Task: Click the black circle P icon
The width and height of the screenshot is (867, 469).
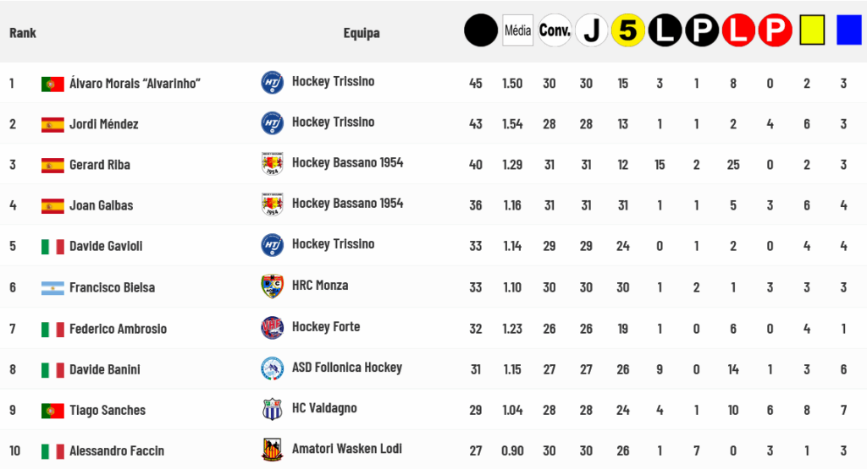Action: pos(702,30)
